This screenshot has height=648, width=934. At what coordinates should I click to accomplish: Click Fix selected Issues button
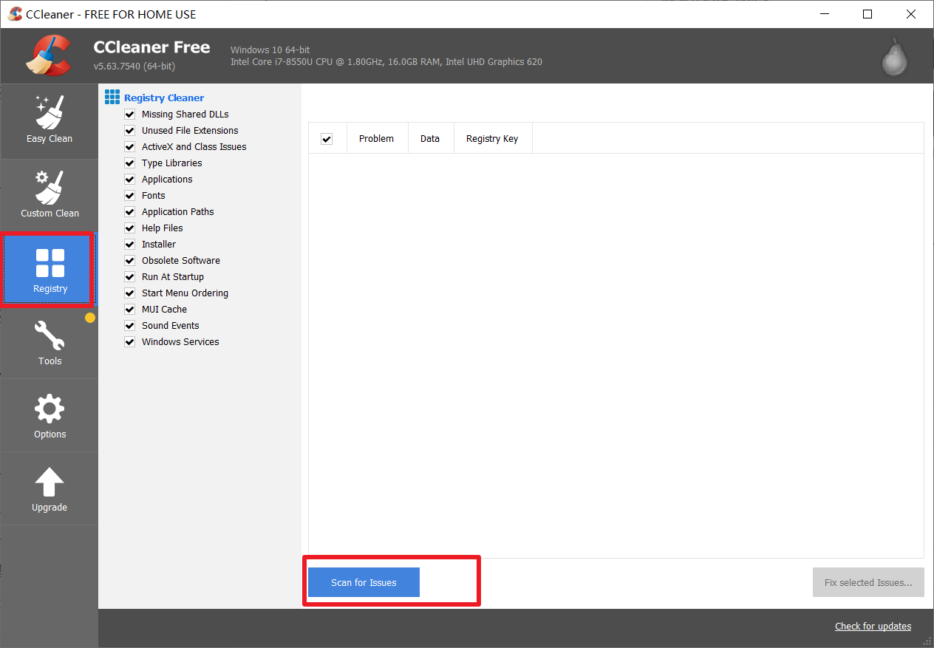(x=868, y=582)
